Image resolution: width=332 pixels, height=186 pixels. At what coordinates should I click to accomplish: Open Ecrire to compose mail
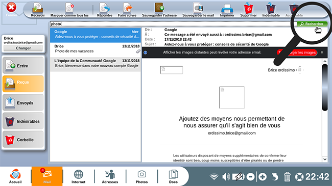[x=23, y=66]
